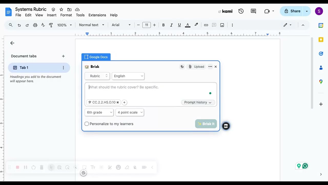
Task: Open highlight color picker
Action: coord(196,25)
